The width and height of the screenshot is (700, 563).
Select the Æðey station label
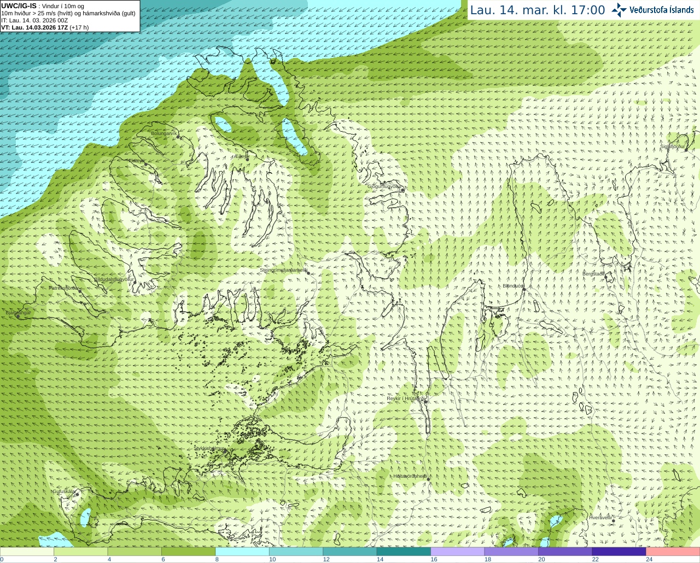click(x=241, y=156)
